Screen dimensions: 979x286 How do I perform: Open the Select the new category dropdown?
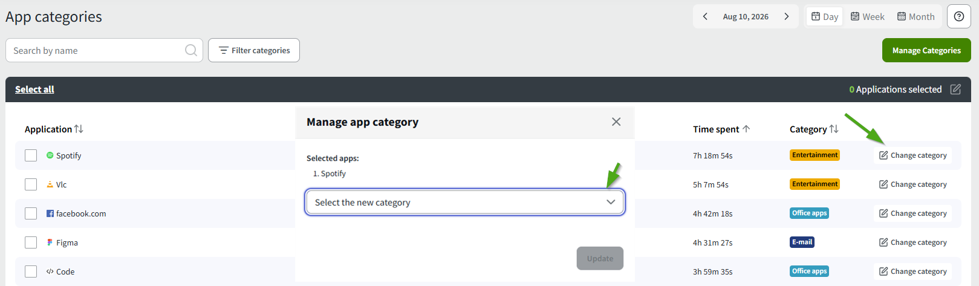coord(465,202)
